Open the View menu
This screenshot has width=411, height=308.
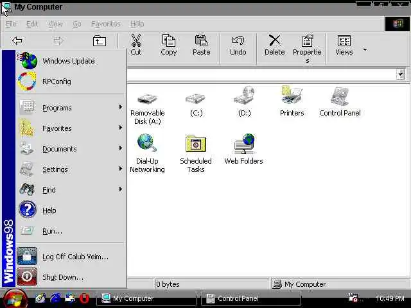click(55, 24)
